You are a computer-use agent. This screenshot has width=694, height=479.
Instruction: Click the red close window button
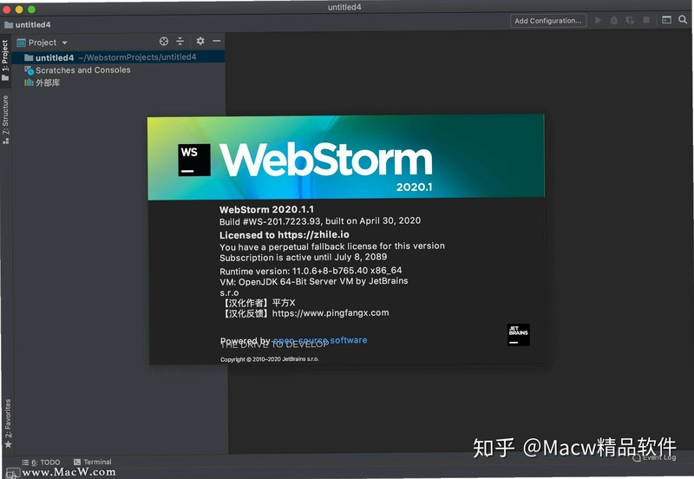pyautogui.click(x=7, y=9)
